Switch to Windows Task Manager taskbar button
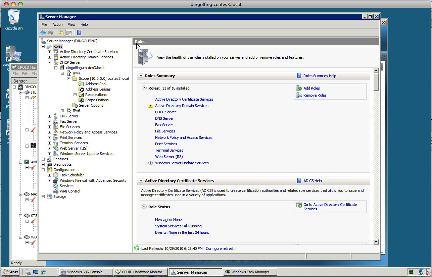Viewport: 432px width, 277px height. (x=250, y=272)
